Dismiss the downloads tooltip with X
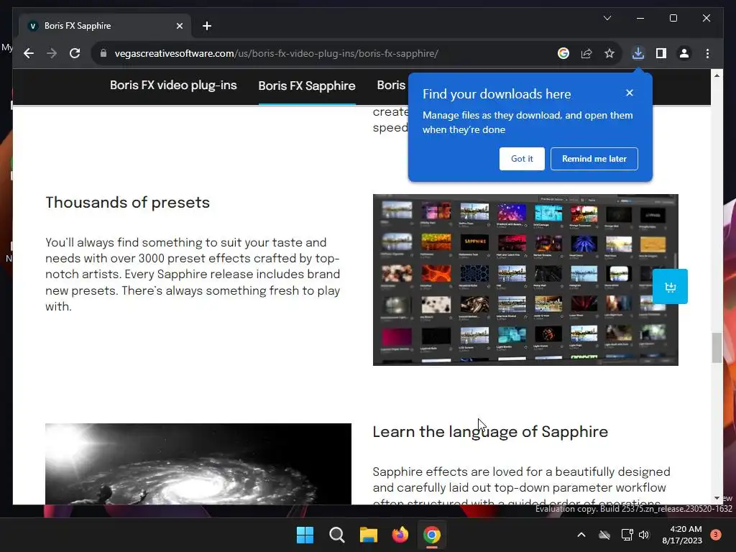Screen dimensions: 736x552 pos(630,93)
